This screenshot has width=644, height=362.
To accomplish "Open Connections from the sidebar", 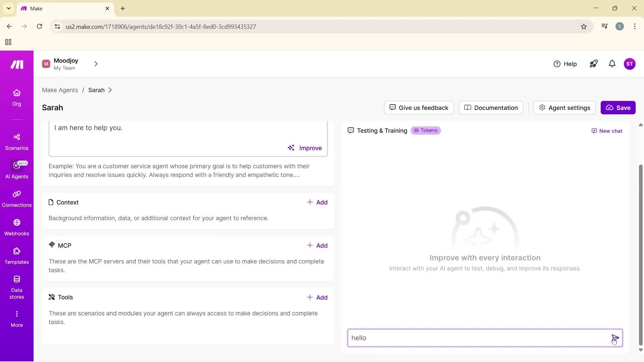I will (16, 198).
